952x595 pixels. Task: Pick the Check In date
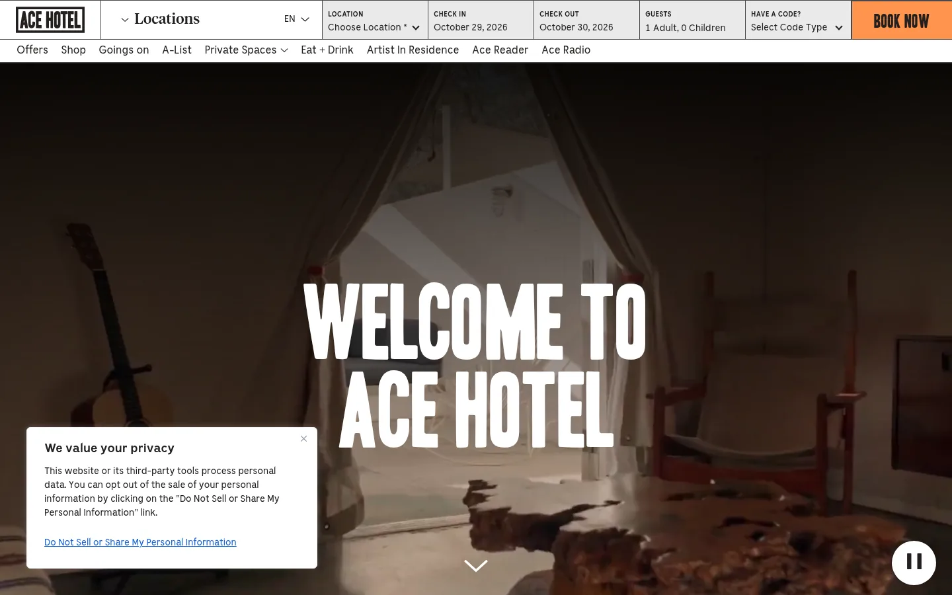[x=481, y=20]
